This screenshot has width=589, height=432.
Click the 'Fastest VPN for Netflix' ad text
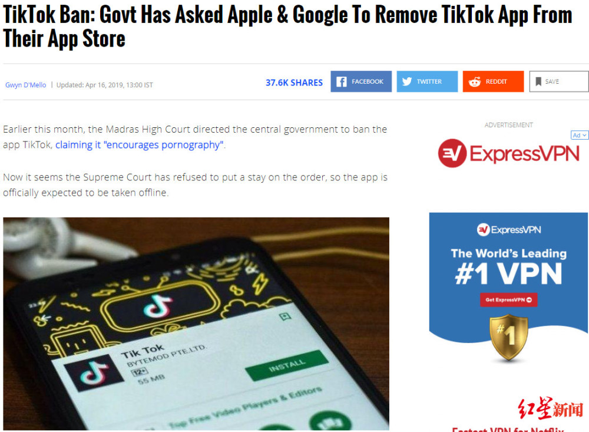[508, 429]
